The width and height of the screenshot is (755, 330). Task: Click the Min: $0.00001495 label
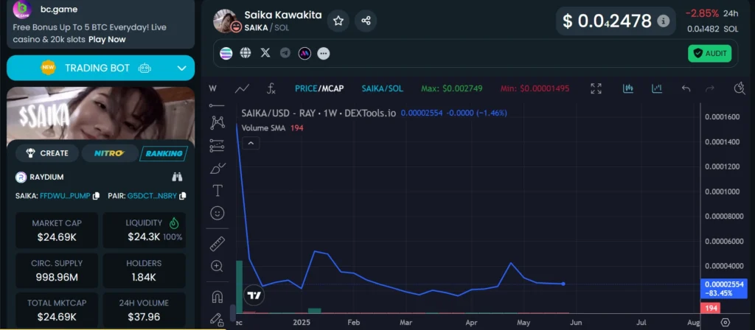535,88
